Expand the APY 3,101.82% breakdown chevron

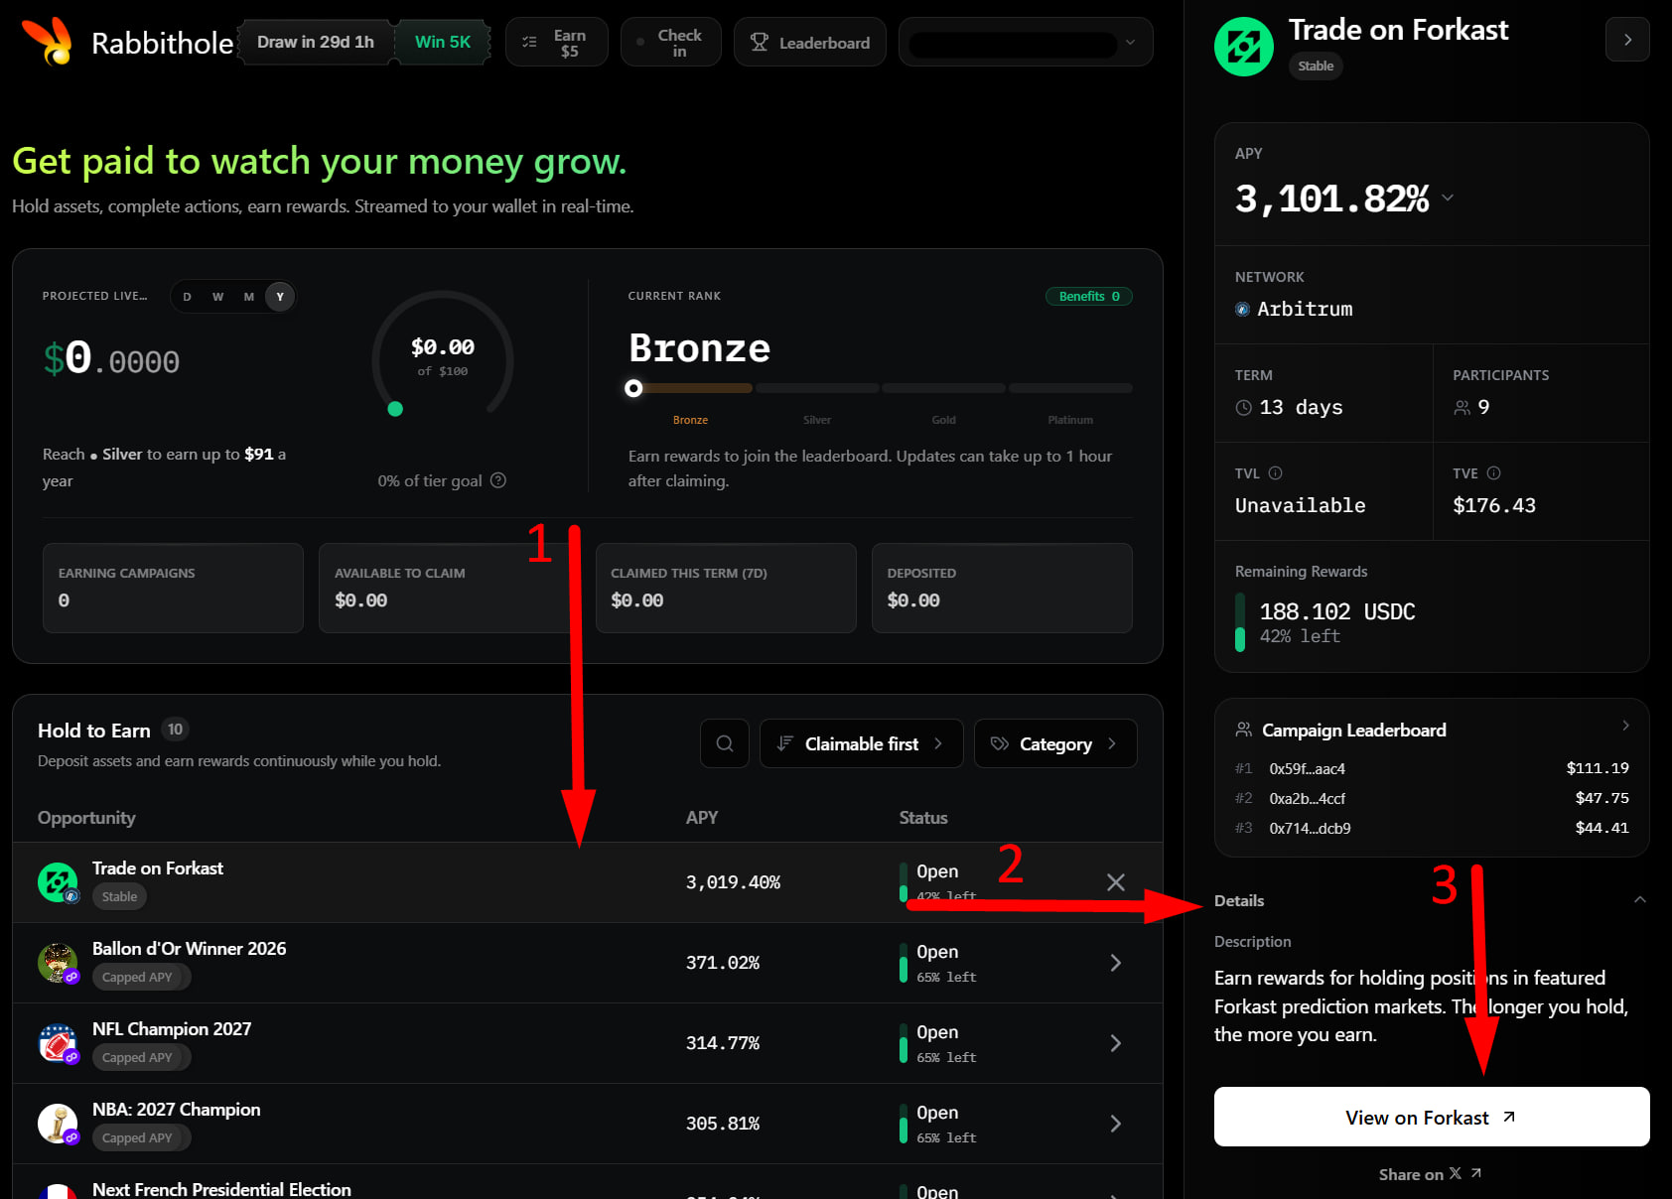point(1448,198)
